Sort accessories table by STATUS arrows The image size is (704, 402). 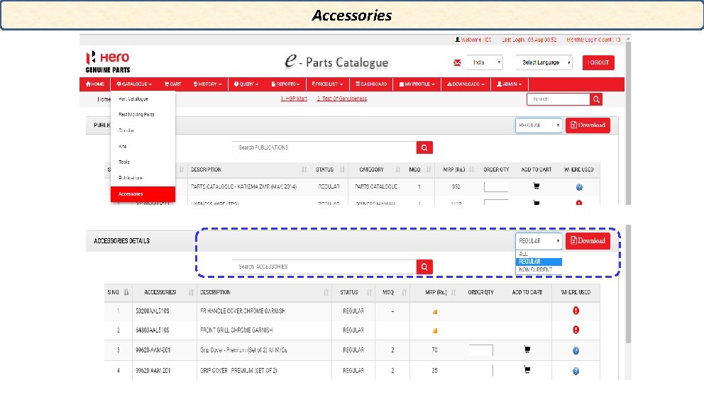[x=369, y=293]
